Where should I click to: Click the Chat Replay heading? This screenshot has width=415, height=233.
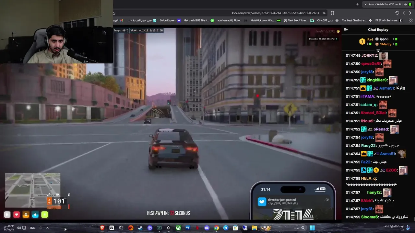click(378, 29)
